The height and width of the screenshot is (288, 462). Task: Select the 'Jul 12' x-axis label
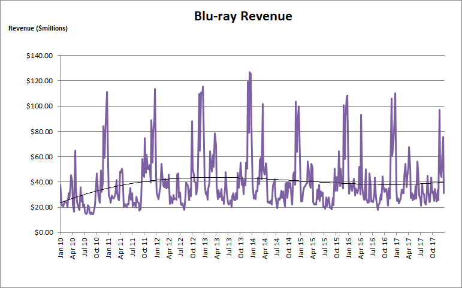181,248
